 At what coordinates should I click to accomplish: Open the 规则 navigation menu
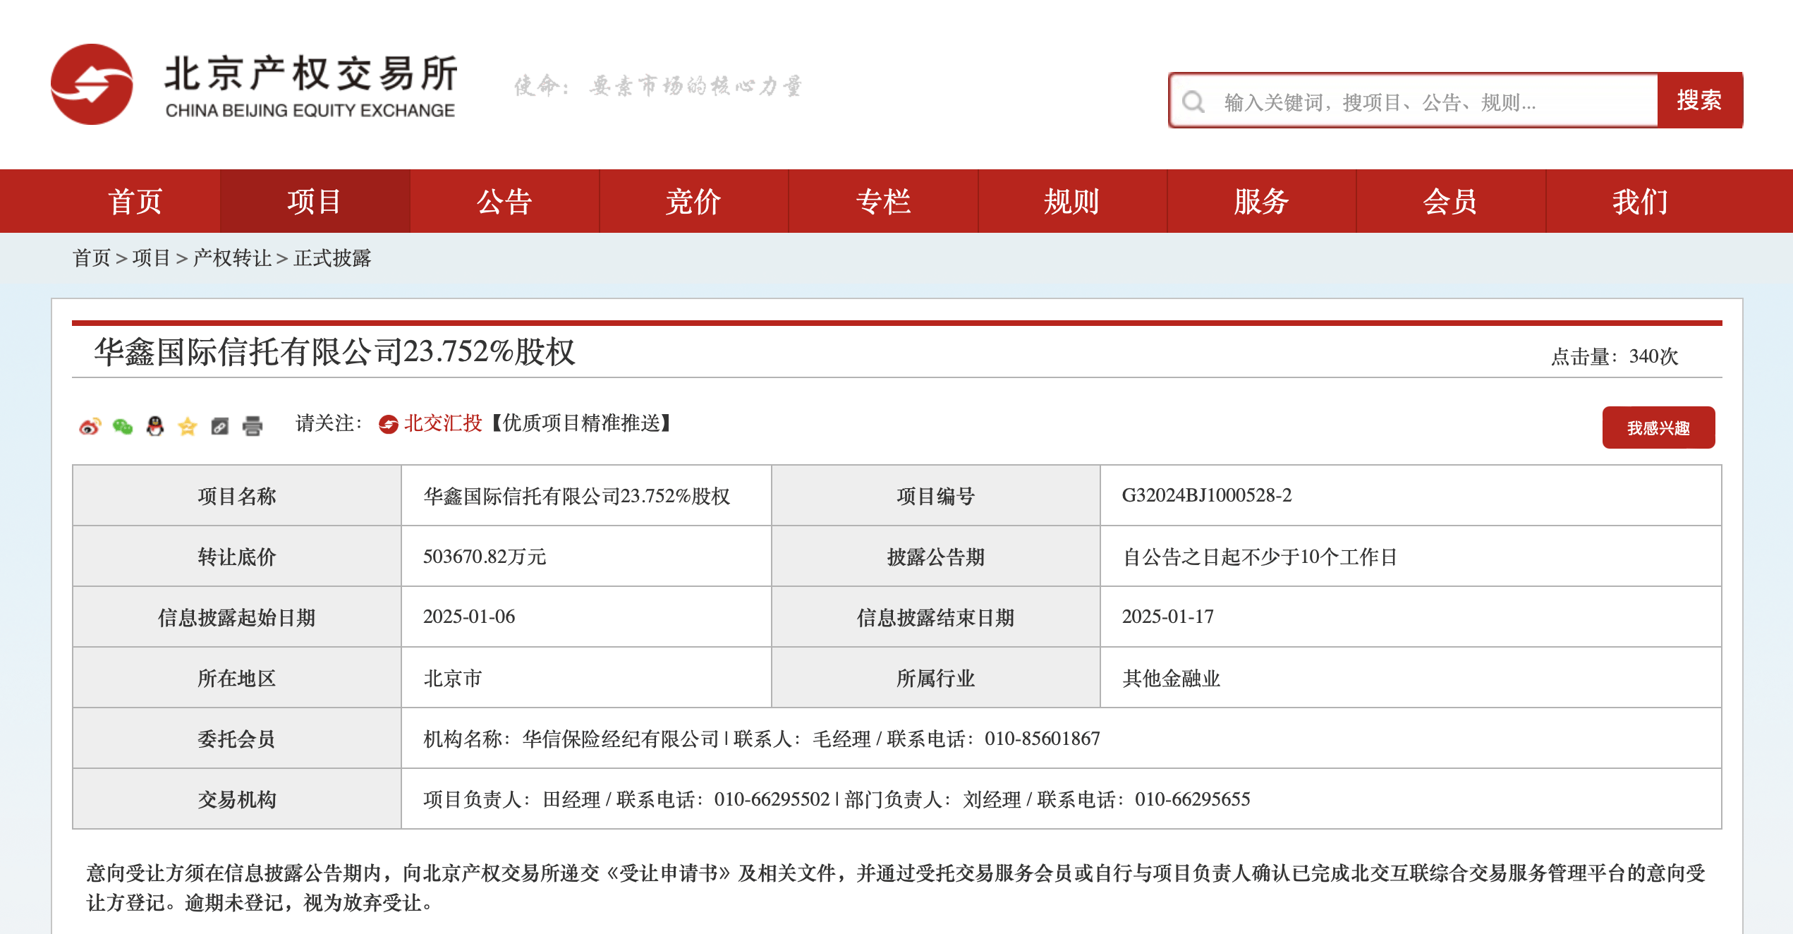pos(1072,202)
